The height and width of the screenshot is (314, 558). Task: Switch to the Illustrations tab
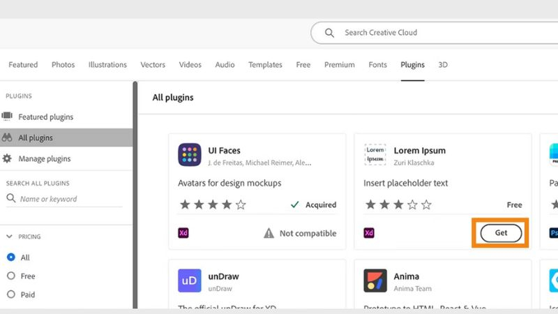pos(107,65)
